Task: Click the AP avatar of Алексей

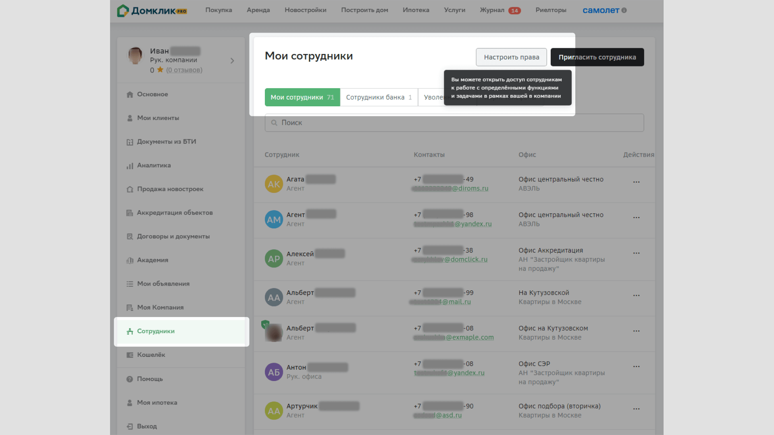Action: coord(274,259)
